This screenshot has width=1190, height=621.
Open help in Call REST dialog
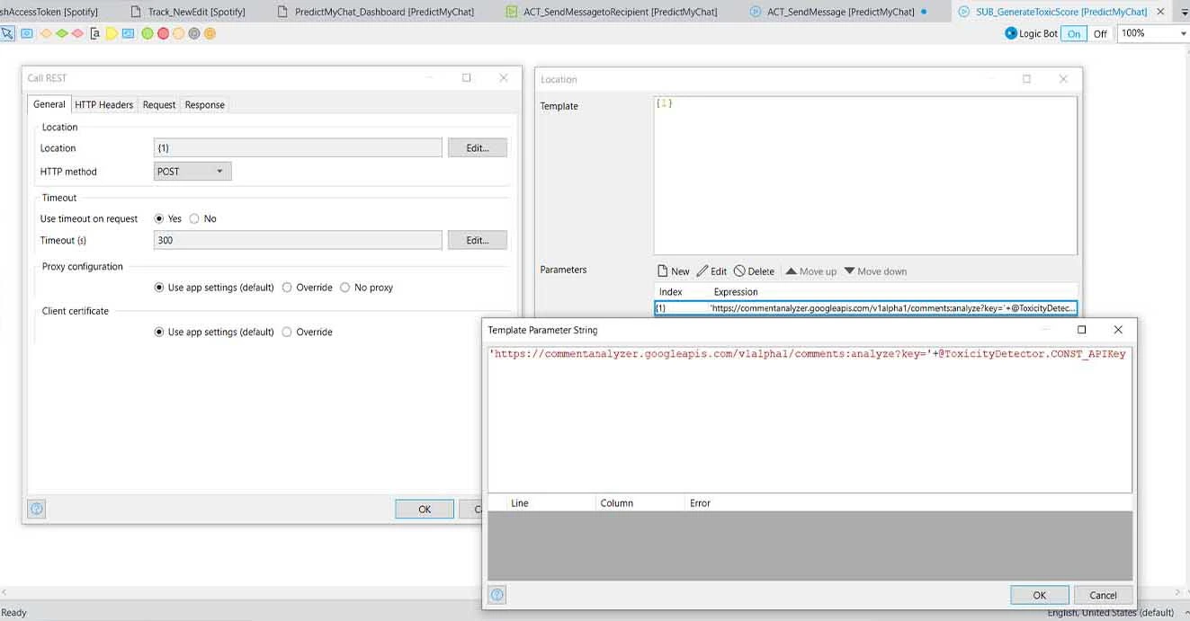click(x=37, y=509)
